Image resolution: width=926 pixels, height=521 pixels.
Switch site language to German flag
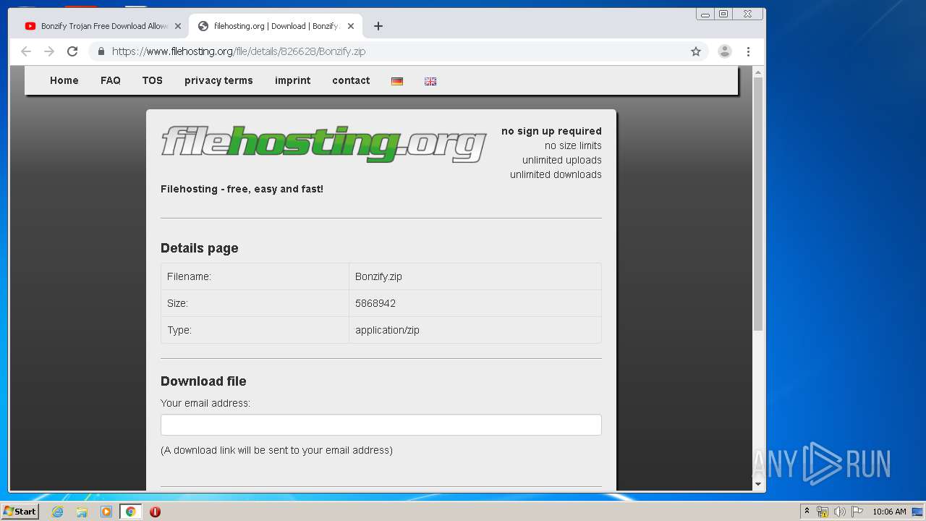[397, 81]
